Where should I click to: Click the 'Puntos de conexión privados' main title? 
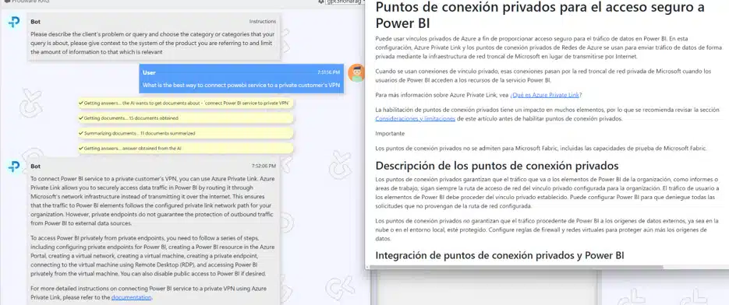pyautogui.click(x=540, y=14)
